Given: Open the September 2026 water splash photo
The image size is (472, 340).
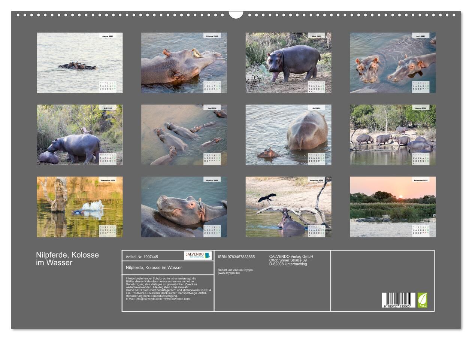Looking at the screenshot, I should click(79, 207).
